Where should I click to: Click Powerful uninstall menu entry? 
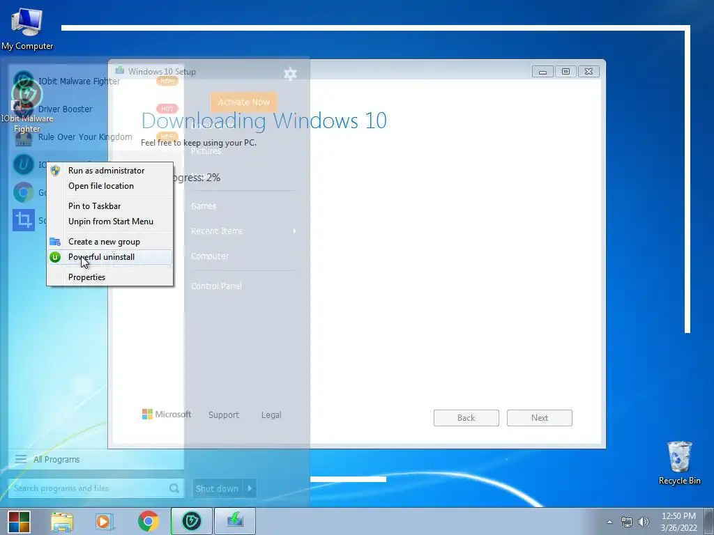click(x=109, y=257)
